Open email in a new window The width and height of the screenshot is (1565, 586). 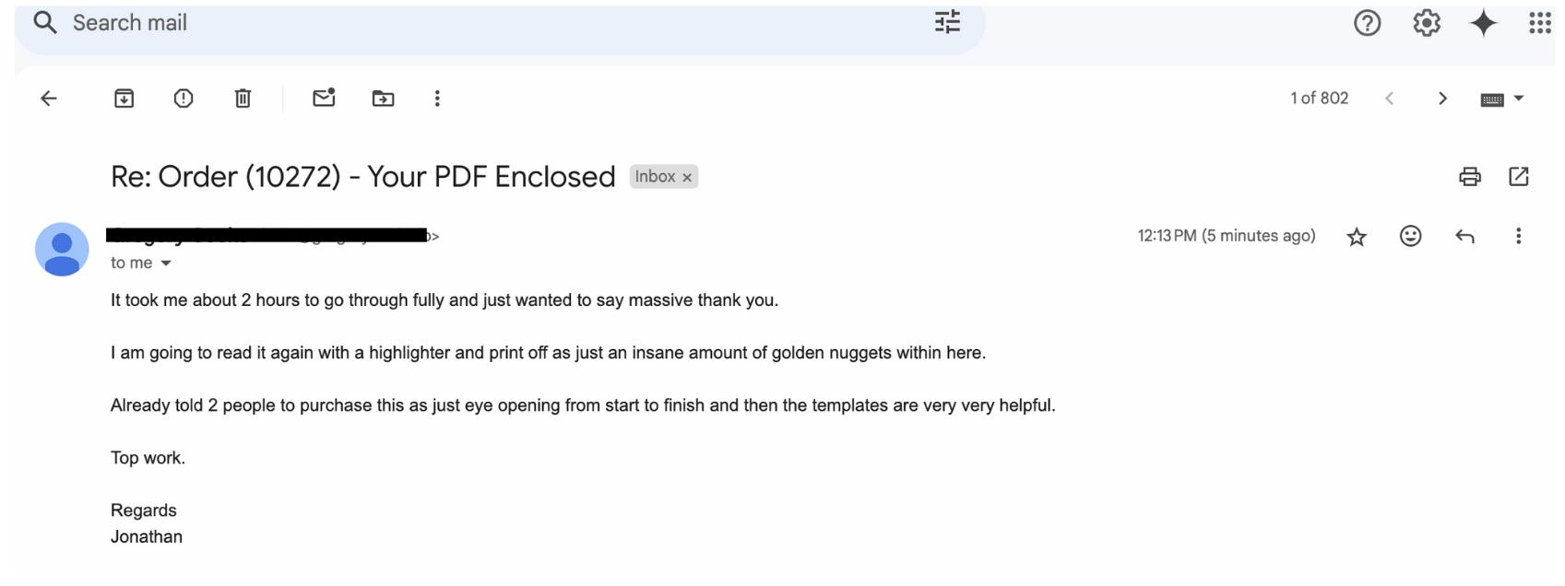[x=1518, y=177]
